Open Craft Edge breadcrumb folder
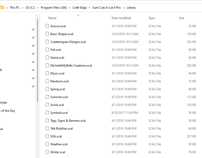 pyautogui.click(x=79, y=8)
